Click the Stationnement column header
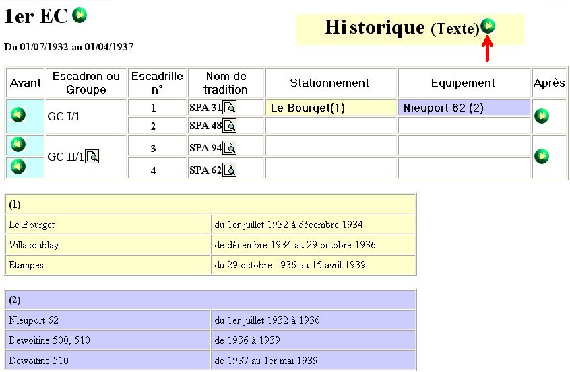The width and height of the screenshot is (570, 372). pos(331,83)
